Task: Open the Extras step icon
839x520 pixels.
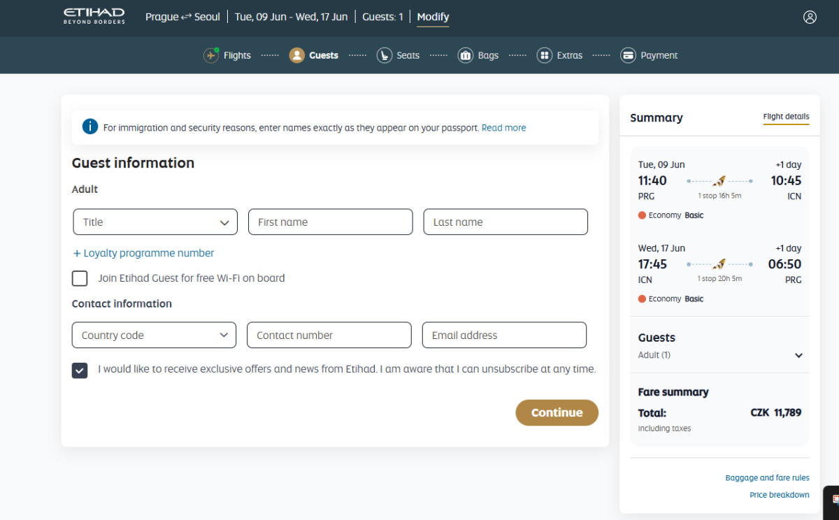Action: tap(545, 55)
